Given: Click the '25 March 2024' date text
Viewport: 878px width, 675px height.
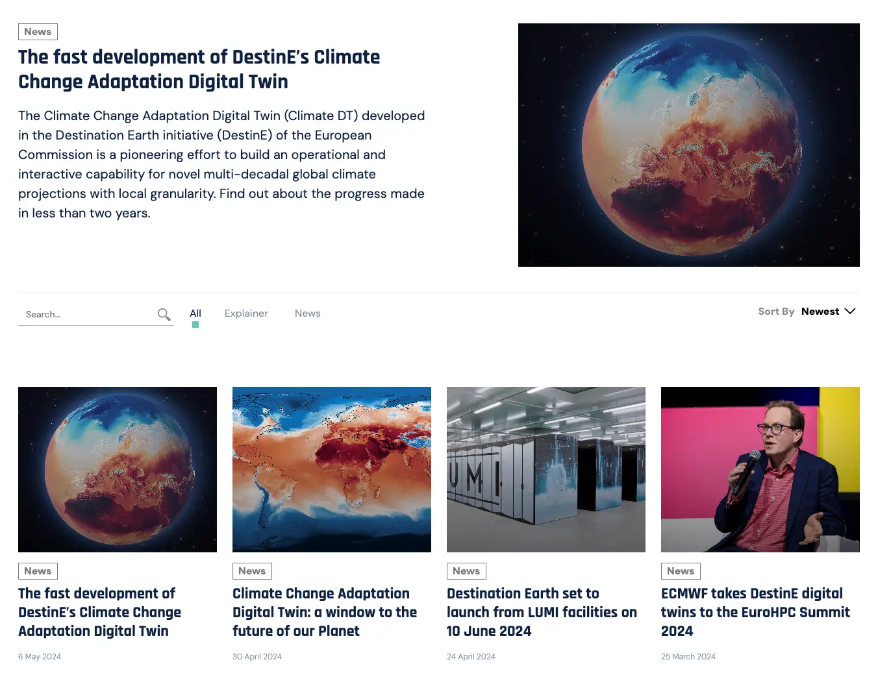Looking at the screenshot, I should pos(688,657).
